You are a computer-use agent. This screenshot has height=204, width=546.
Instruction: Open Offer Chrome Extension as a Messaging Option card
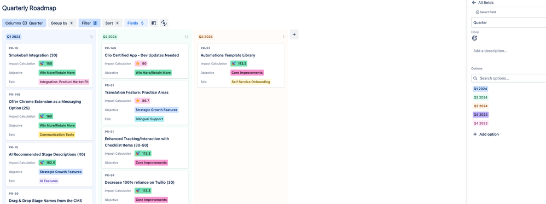[x=49, y=115]
